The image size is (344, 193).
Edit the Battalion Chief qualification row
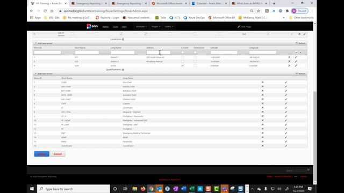click(286, 91)
